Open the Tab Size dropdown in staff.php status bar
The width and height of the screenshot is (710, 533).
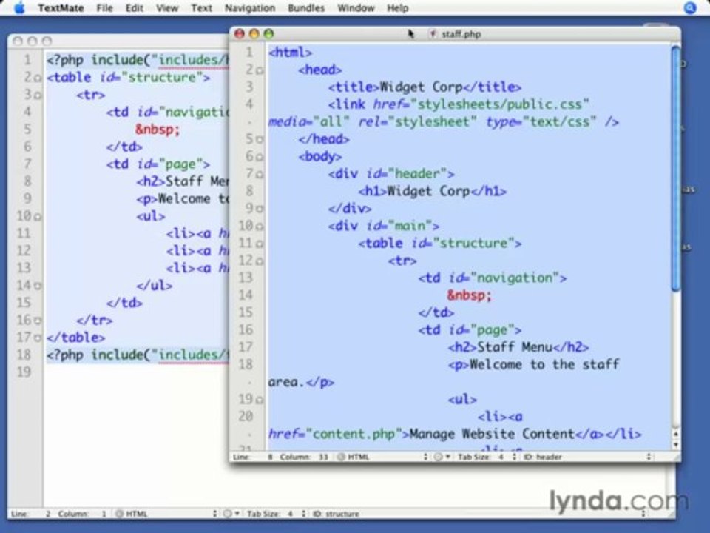pos(487,457)
